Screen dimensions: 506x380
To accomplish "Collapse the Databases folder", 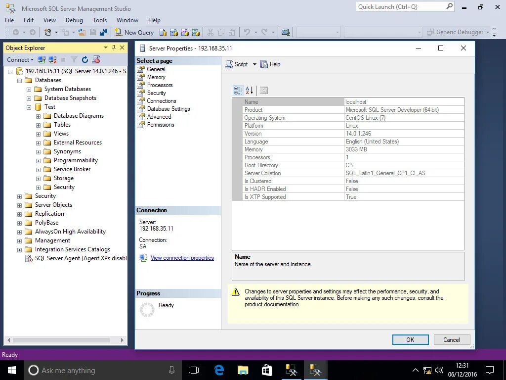I will (x=20, y=81).
